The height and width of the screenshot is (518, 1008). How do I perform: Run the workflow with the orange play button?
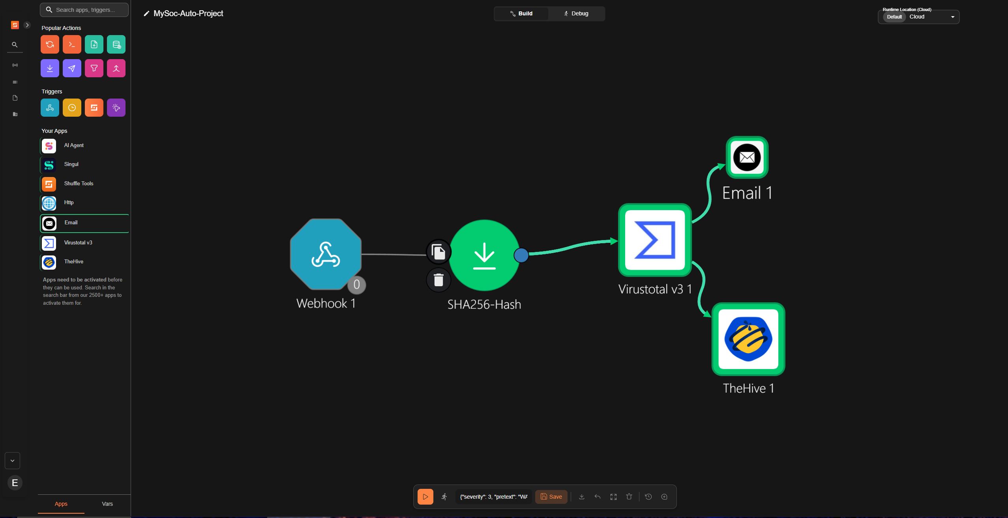(x=425, y=497)
